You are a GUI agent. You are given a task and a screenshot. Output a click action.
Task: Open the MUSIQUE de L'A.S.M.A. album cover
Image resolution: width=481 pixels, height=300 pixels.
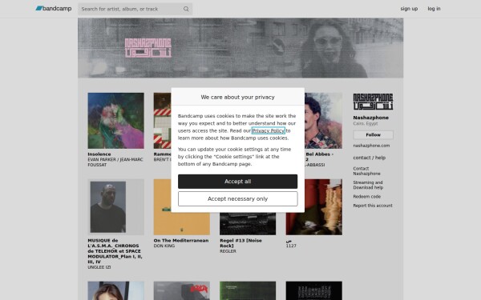tap(115, 207)
